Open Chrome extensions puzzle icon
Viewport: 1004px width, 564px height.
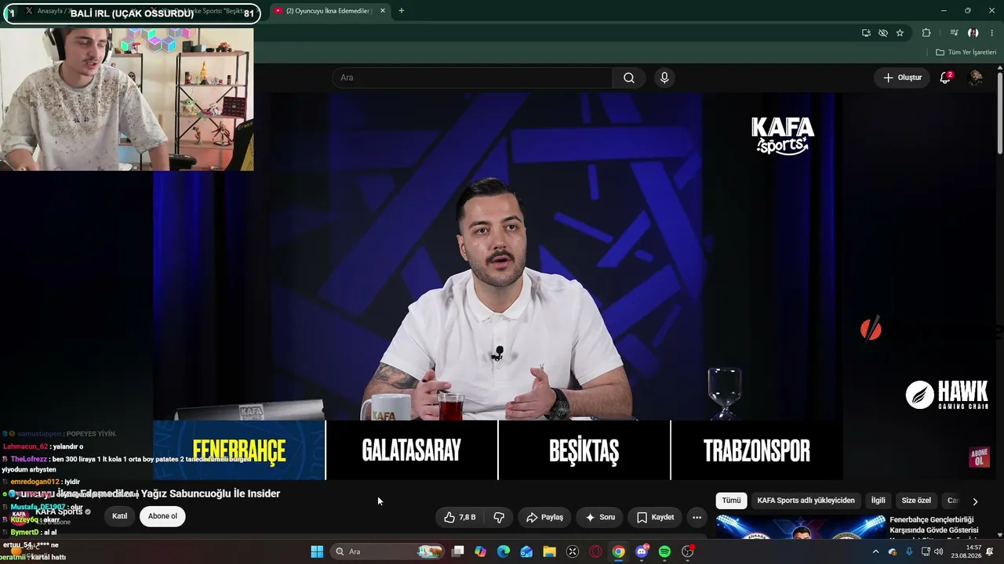pyautogui.click(x=926, y=33)
